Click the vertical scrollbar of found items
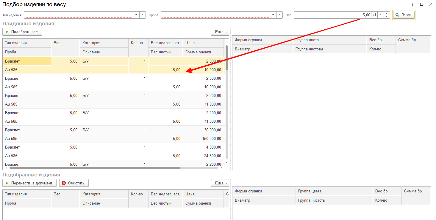Viewport: 436px width, 220px height. [227, 57]
